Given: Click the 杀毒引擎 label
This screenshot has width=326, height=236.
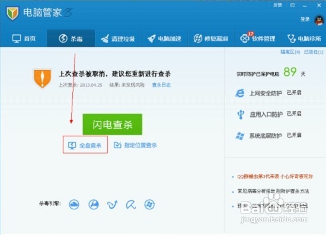Looking at the screenshot, I should pos(50,203).
